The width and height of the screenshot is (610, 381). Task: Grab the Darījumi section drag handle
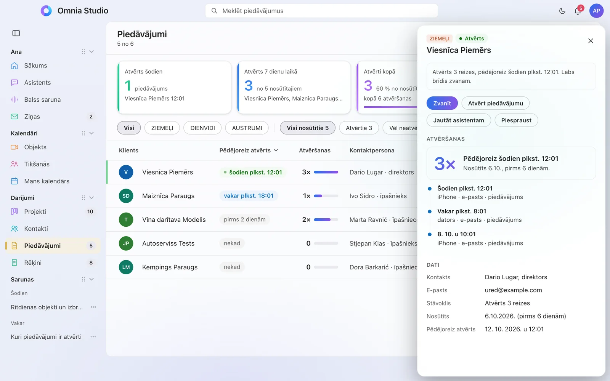coord(83,198)
